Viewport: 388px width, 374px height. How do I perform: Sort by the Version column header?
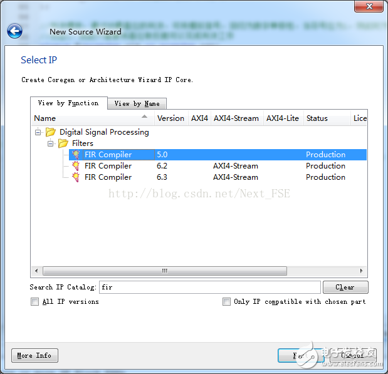[x=171, y=118]
